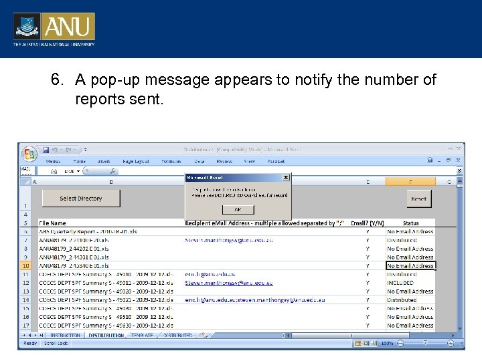Switch to the DISTRIBUTED sheet tab

177,335
